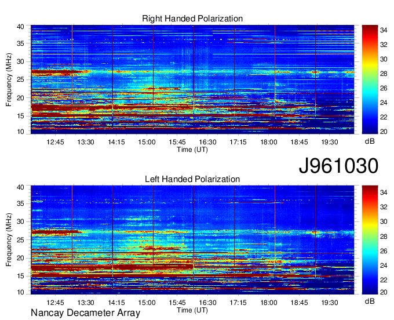Click the 16:30 time tick of Left Handed plot

(207, 303)
